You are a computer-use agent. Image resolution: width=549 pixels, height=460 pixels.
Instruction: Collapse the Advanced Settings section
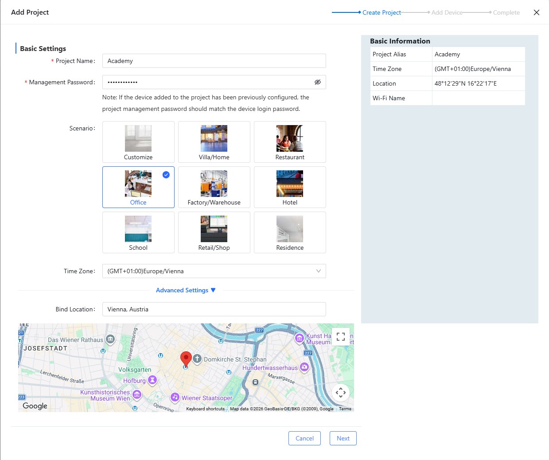[x=186, y=290]
